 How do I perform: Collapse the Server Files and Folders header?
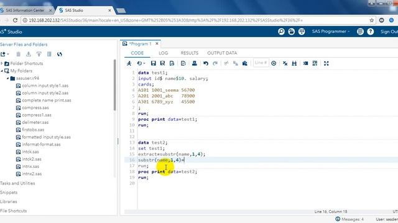click(x=24, y=45)
